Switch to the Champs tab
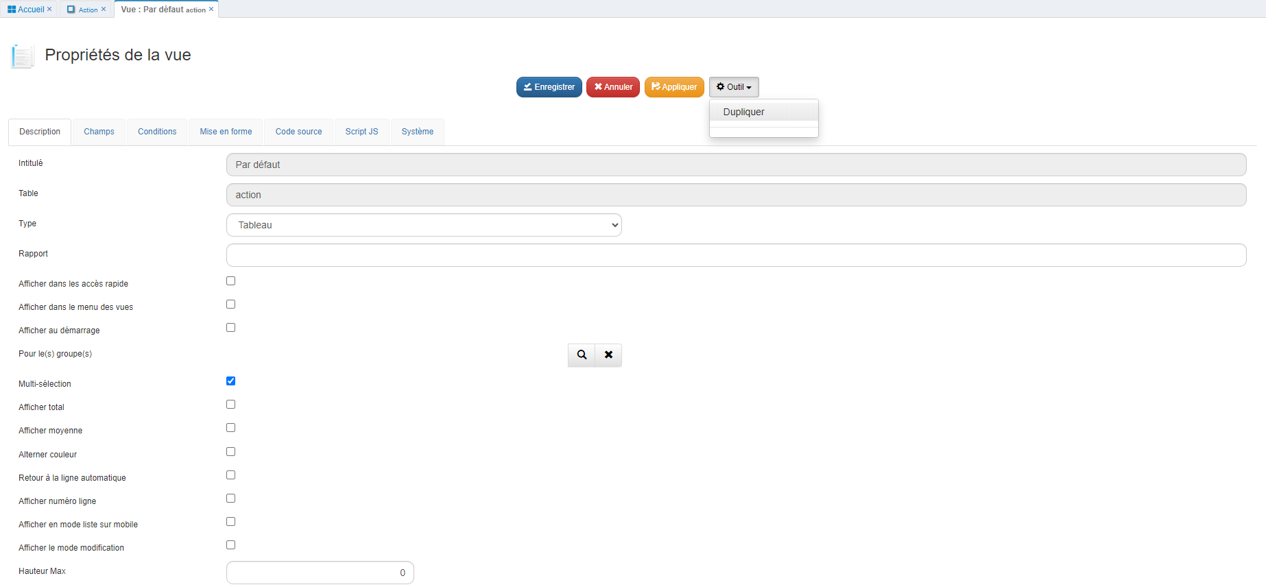 click(99, 132)
